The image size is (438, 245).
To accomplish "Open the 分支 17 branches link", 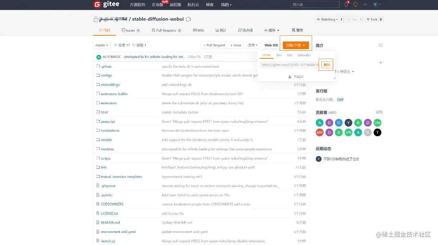I will coord(122,45).
